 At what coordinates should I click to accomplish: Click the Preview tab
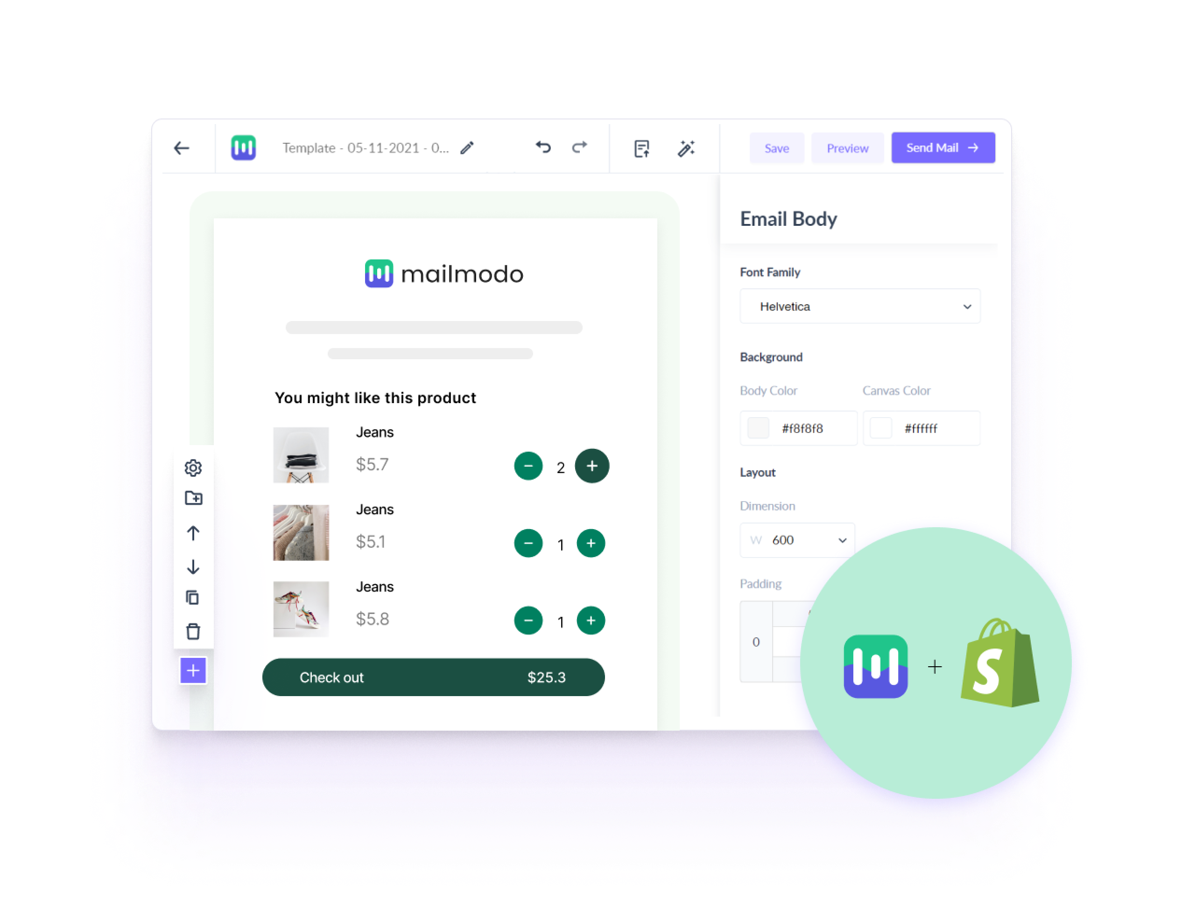(x=847, y=147)
